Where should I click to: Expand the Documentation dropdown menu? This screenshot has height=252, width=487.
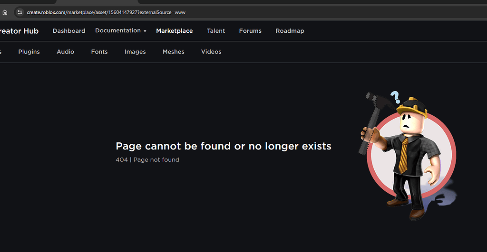pos(120,31)
